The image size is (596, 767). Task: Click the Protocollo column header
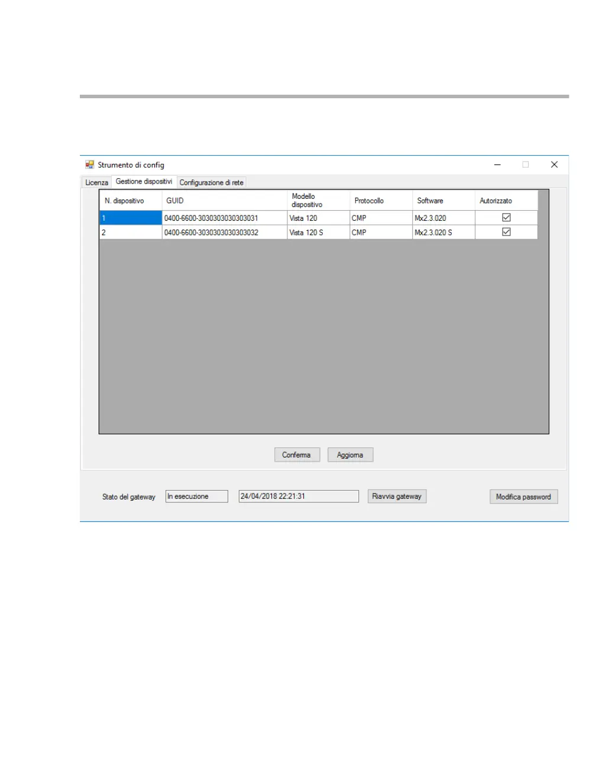pyautogui.click(x=381, y=201)
